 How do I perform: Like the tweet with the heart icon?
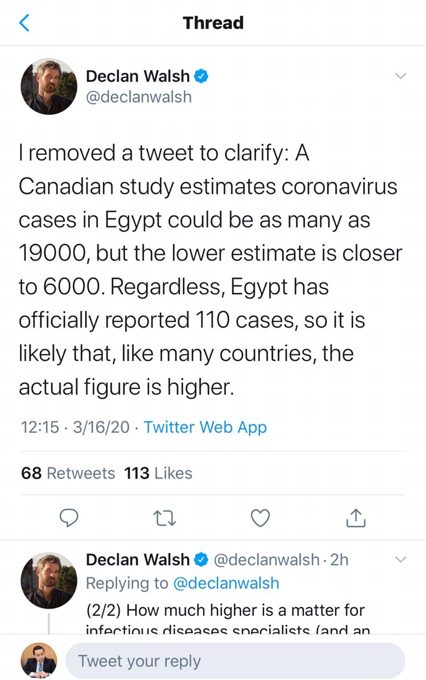tap(260, 517)
